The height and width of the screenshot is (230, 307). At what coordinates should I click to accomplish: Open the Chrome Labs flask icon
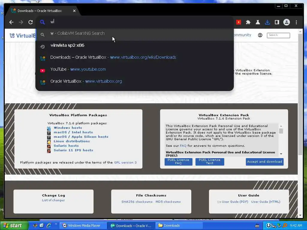pyautogui.click(x=258, y=22)
